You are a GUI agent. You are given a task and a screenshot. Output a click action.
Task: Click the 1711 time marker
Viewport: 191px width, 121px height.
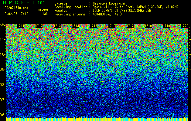21,26
